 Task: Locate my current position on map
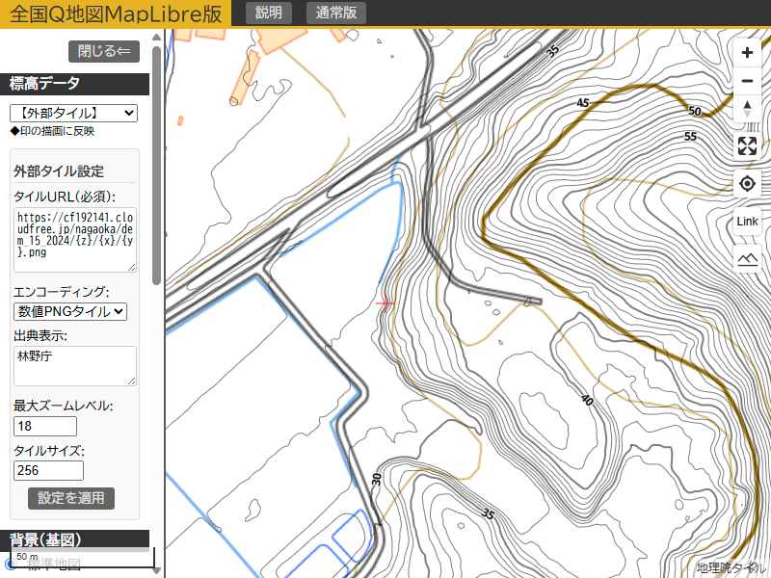(x=747, y=184)
